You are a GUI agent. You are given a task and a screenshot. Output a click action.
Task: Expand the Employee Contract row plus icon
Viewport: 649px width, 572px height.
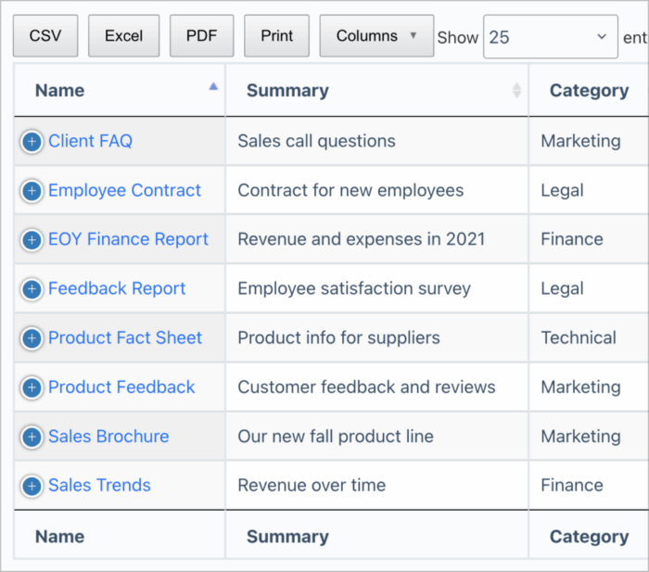32,191
